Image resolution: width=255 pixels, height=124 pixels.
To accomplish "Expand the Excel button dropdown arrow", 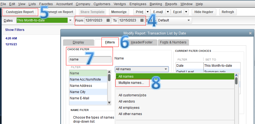I will coord(186,12).
